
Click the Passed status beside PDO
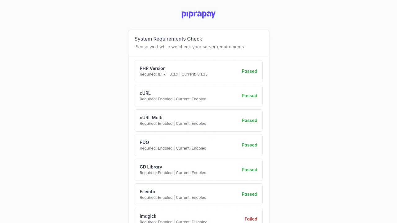[249, 145]
